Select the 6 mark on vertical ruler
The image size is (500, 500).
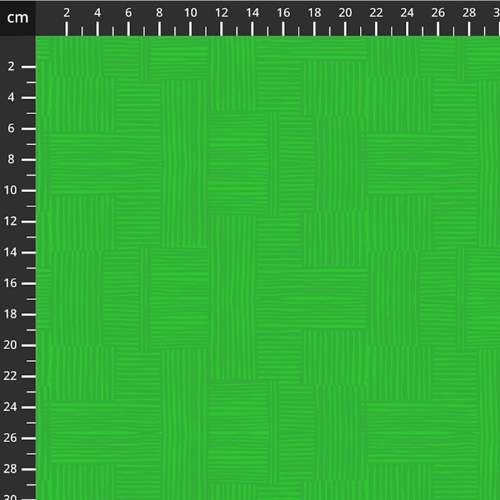12,129
